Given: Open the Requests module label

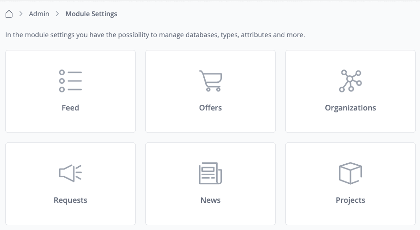Looking at the screenshot, I should (x=70, y=200).
